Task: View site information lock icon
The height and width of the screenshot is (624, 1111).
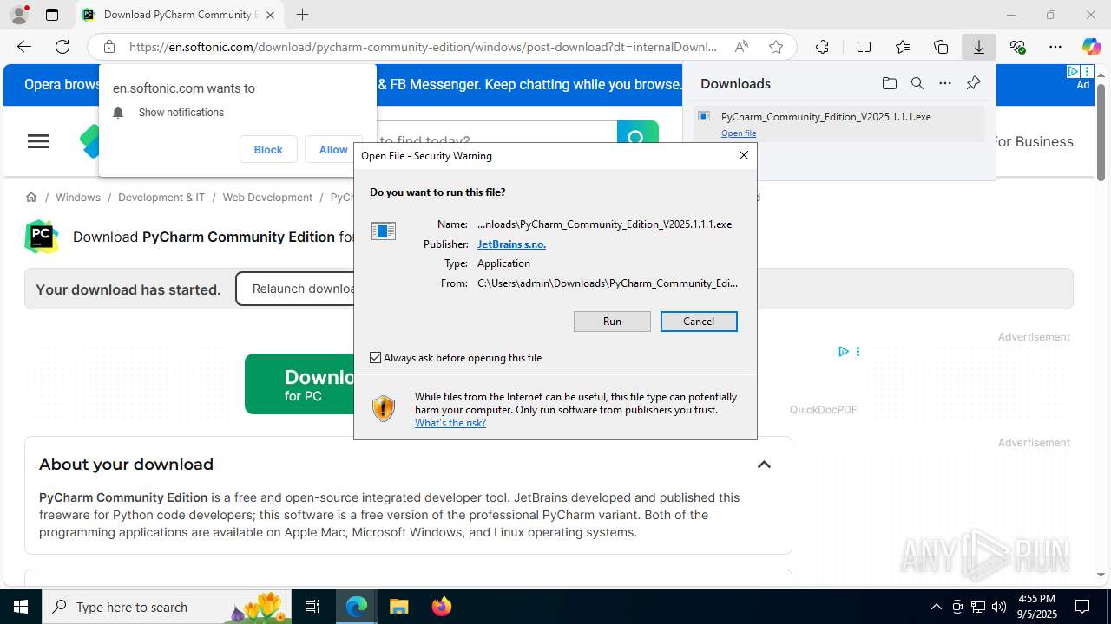Action: pyautogui.click(x=108, y=47)
